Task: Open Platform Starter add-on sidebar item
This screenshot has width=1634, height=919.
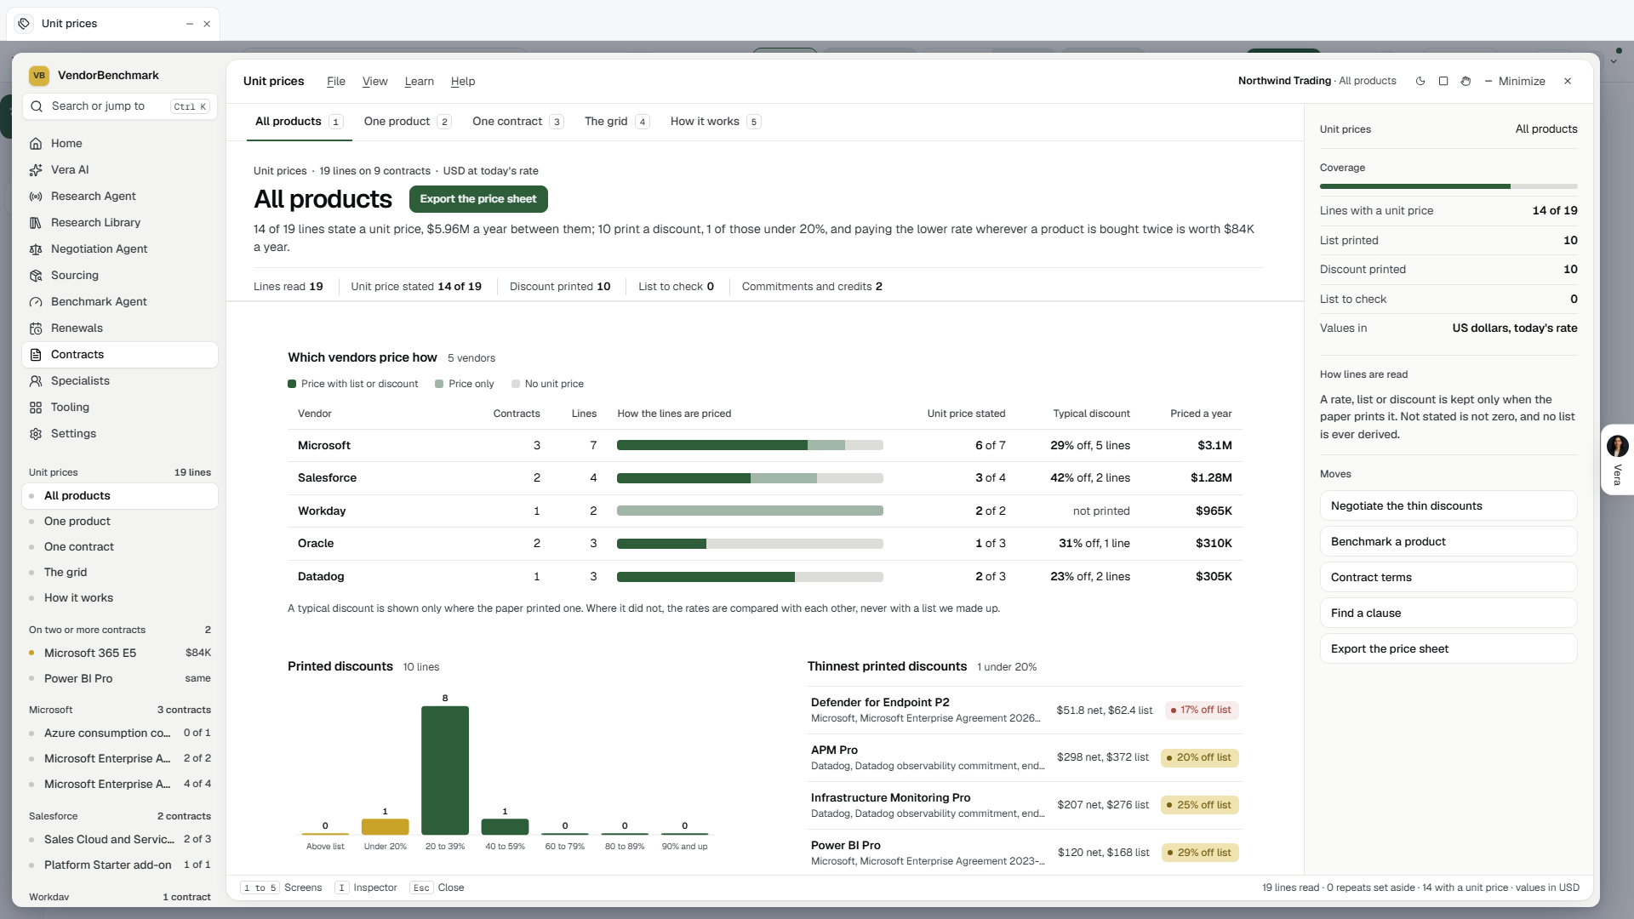Action: coord(120,865)
